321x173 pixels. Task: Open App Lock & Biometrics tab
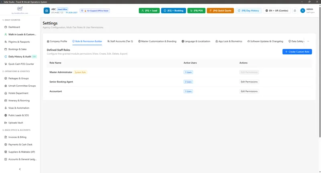coord(229,41)
